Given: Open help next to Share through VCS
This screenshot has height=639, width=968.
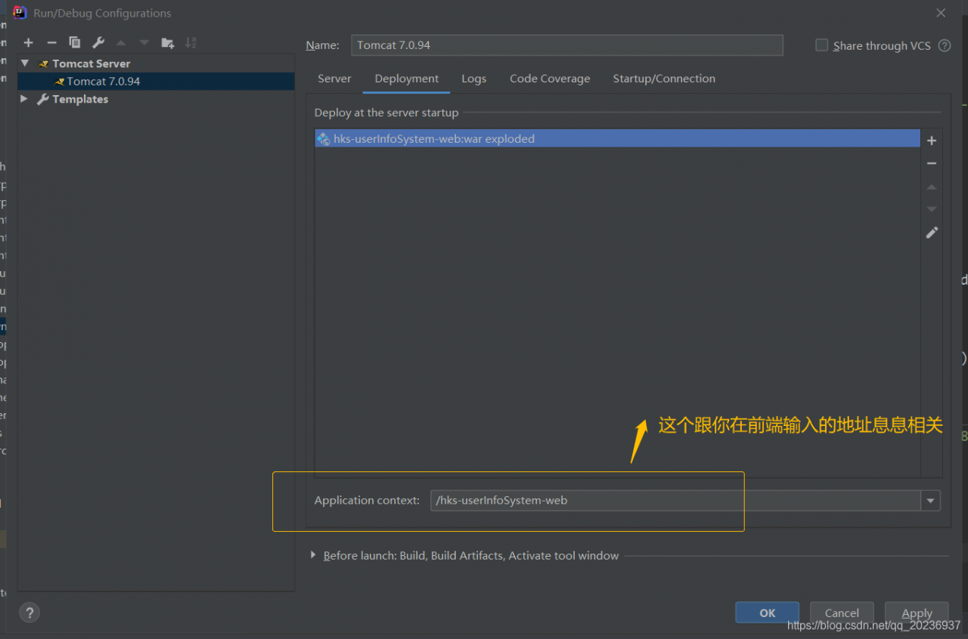Looking at the screenshot, I should tap(945, 45).
